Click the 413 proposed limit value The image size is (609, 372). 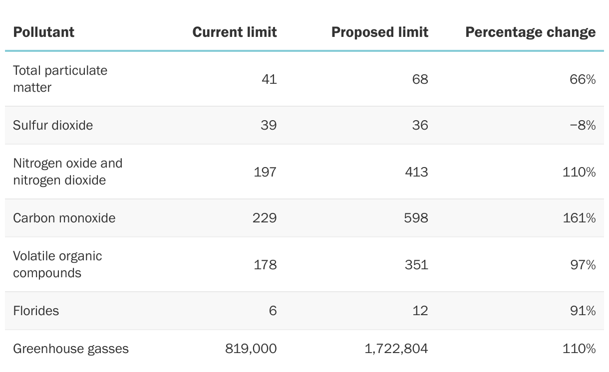(x=416, y=172)
